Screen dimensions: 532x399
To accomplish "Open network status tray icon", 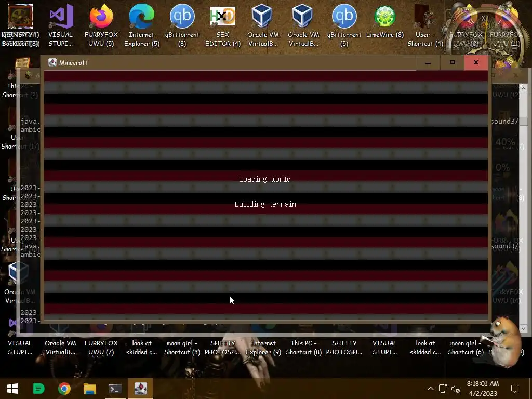I will click(x=443, y=389).
